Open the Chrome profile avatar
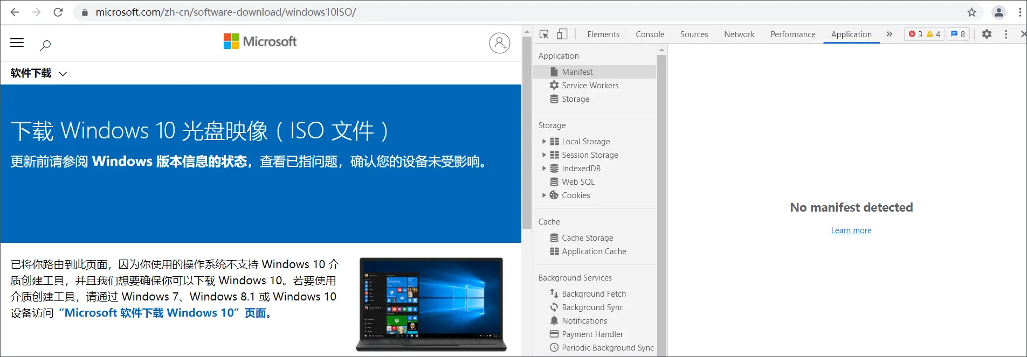This screenshot has height=357, width=1027. pyautogui.click(x=998, y=12)
